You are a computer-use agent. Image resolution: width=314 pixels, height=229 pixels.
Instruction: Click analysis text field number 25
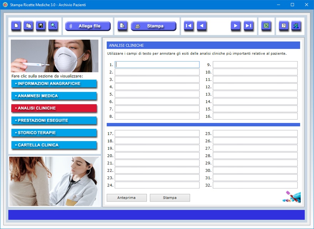[x=255, y=134]
